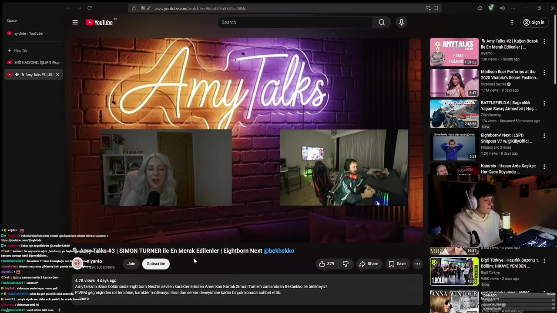Open options menu for Big5 Türkiye video
The width and height of the screenshot is (557, 313).
544,261
